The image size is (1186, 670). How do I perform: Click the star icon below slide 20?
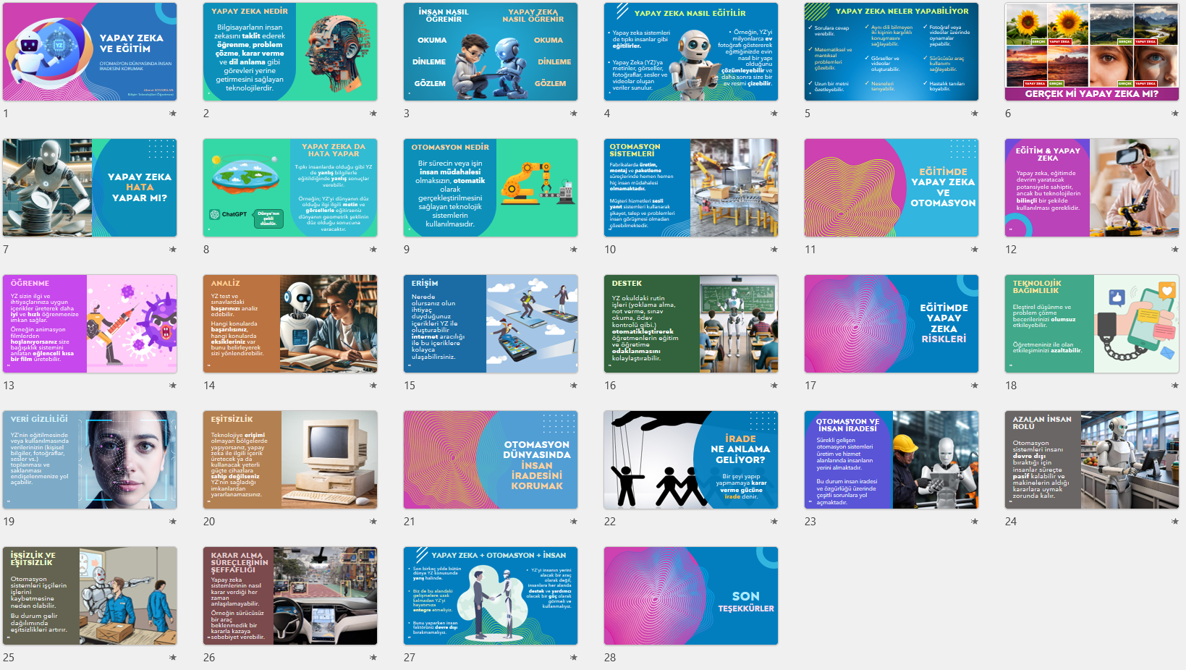coord(373,522)
